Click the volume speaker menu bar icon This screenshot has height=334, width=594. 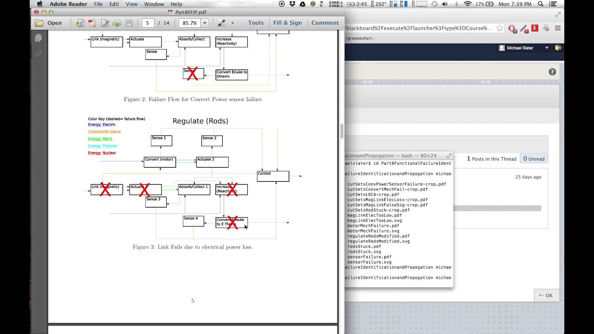click(445, 4)
